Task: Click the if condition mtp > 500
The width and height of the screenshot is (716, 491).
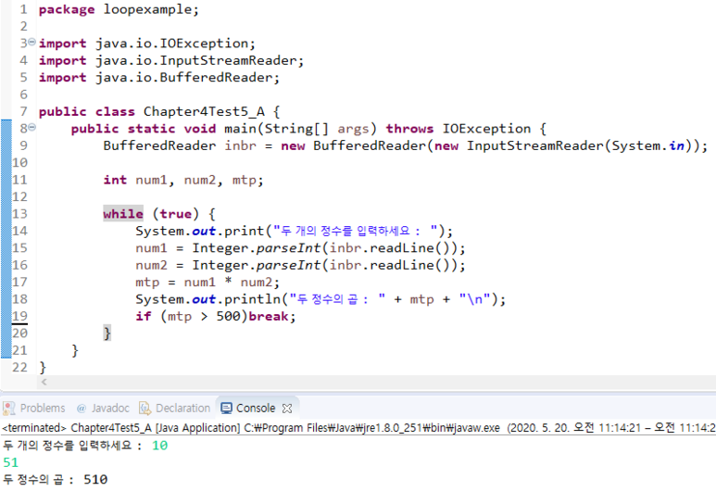Action: point(204,316)
